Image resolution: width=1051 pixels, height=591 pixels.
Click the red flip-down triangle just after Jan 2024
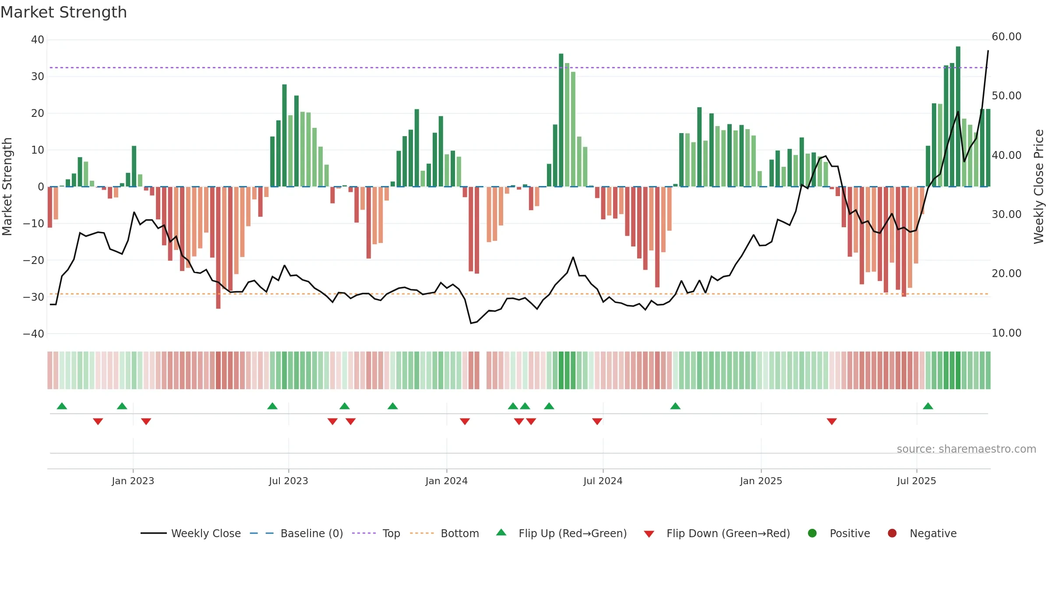click(x=465, y=421)
